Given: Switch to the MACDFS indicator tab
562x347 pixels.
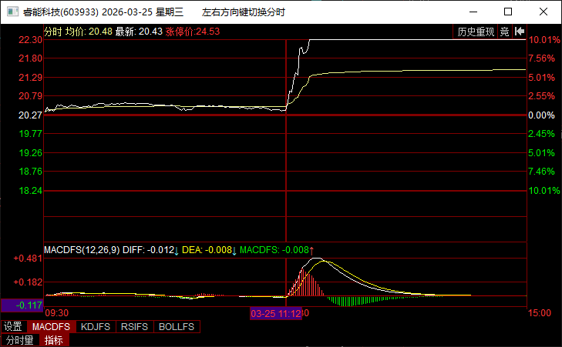Looking at the screenshot, I should [x=51, y=327].
